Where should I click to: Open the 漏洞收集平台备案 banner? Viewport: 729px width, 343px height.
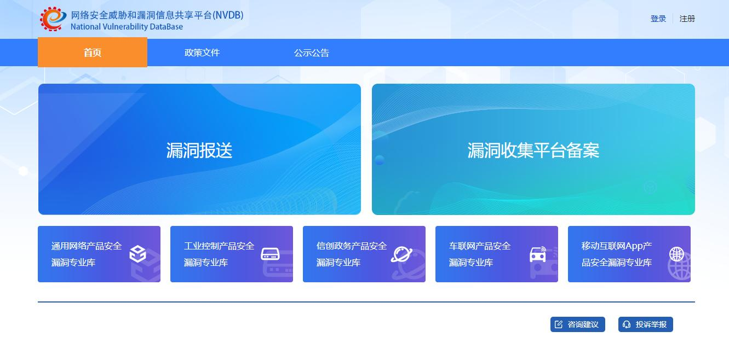(533, 149)
